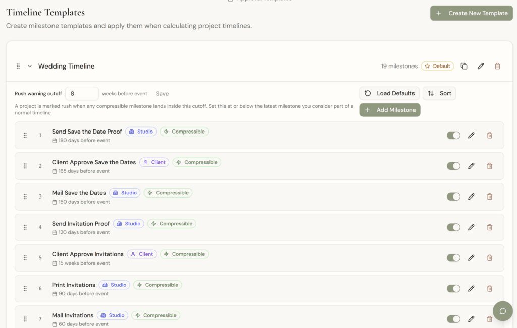The image size is (517, 328).
Task: Edit Mail Invitations milestone
Action: (471, 319)
